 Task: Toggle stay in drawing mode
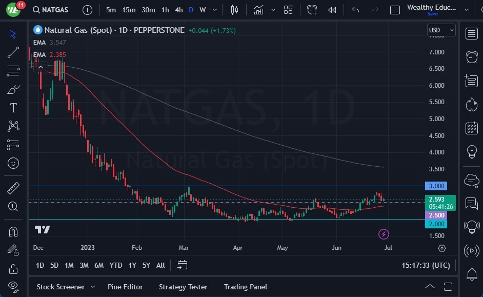(x=13, y=250)
